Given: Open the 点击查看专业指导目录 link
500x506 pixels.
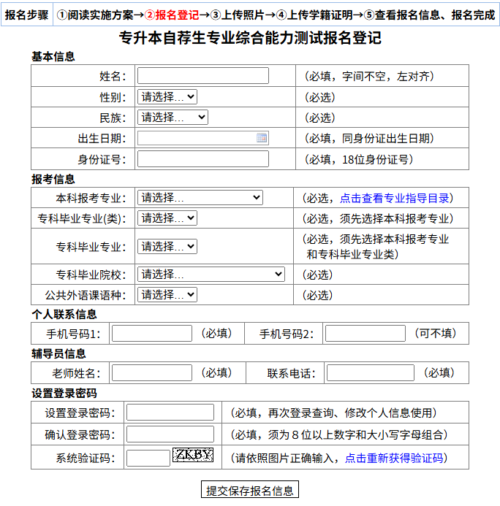Looking at the screenshot, I should pos(395,198).
